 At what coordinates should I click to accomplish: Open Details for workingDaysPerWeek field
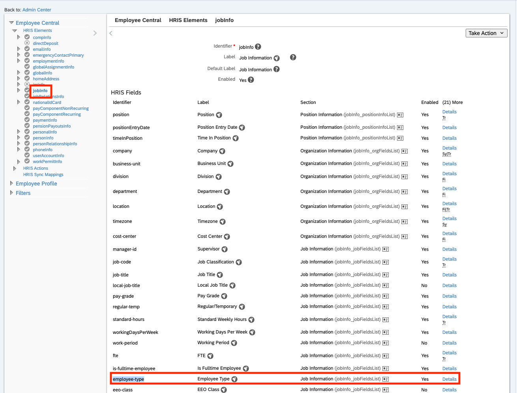click(x=450, y=332)
